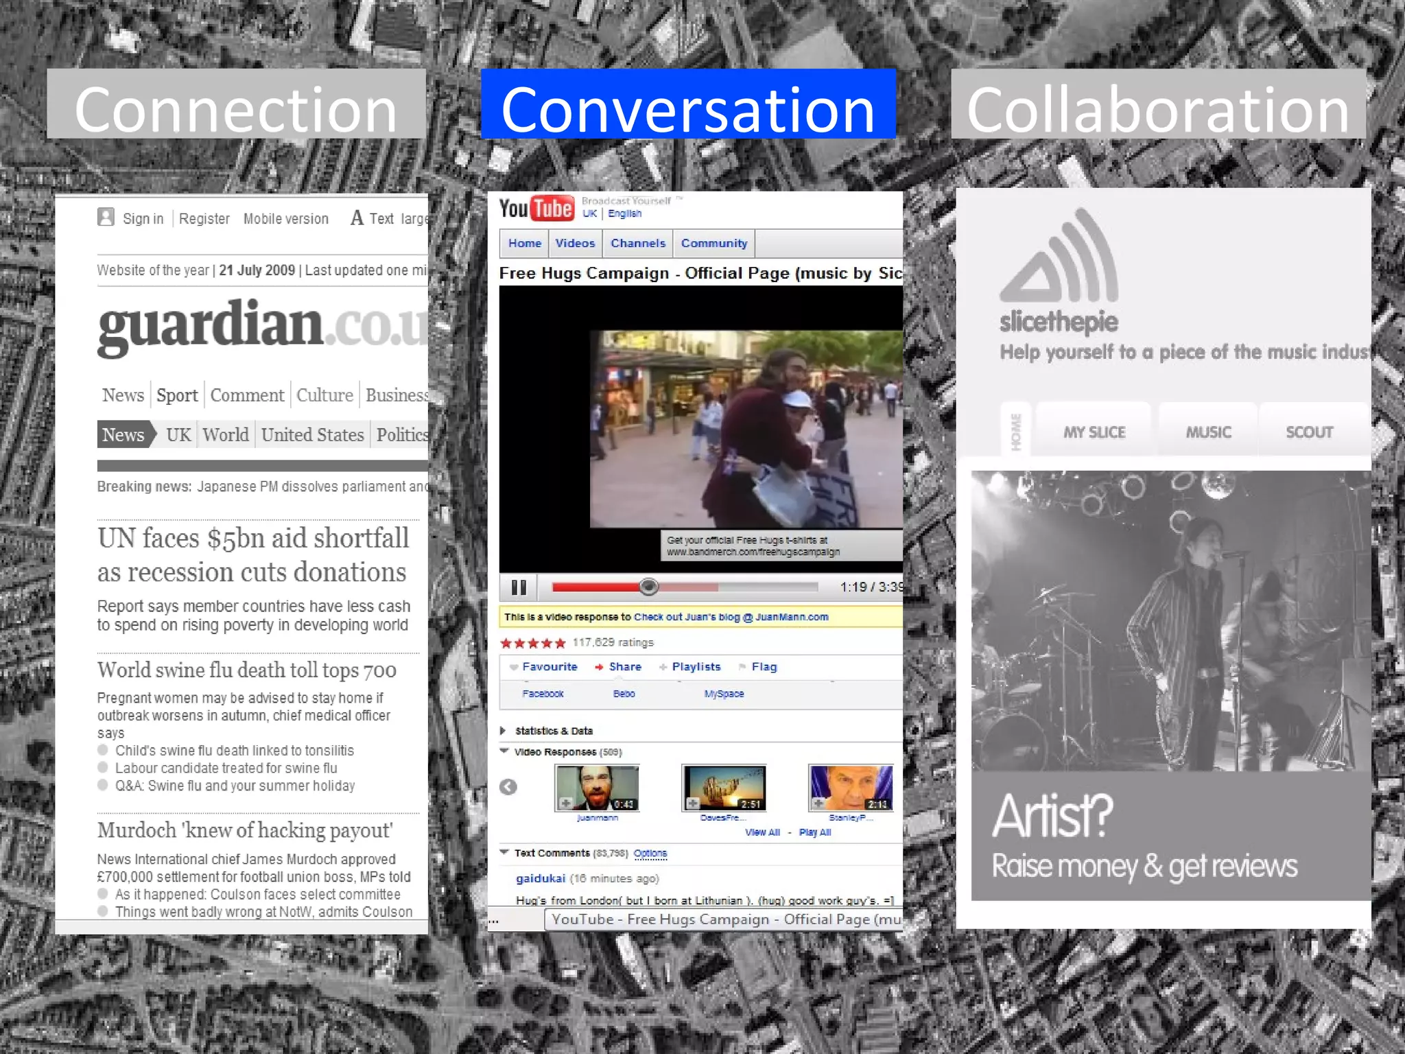This screenshot has width=1405, height=1054.
Task: Open As it happened: Coulson faces committee
Action: coord(258,894)
